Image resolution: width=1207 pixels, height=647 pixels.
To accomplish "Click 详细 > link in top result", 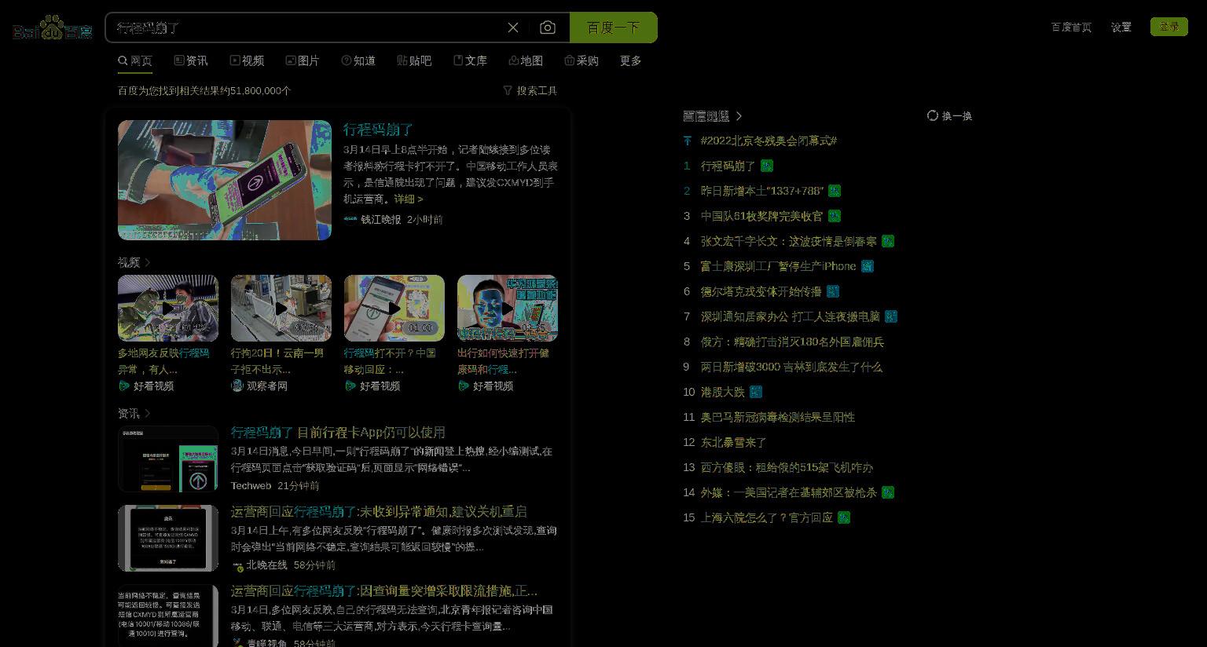I will 409,199.
